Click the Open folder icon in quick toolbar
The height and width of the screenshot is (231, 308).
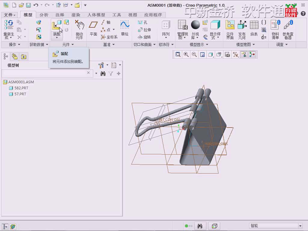pos(21,5)
